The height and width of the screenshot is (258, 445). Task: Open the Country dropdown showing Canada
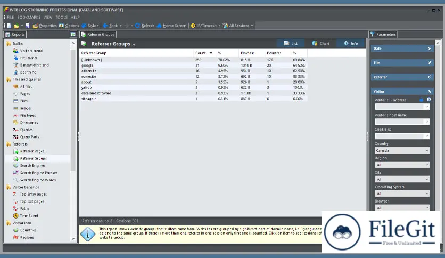(x=402, y=151)
